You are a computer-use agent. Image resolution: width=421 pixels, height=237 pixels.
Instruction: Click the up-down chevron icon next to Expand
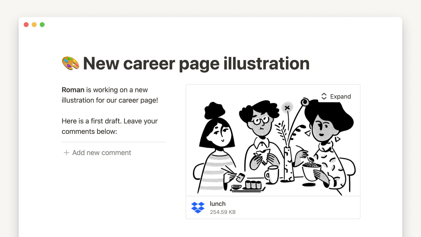(x=324, y=96)
